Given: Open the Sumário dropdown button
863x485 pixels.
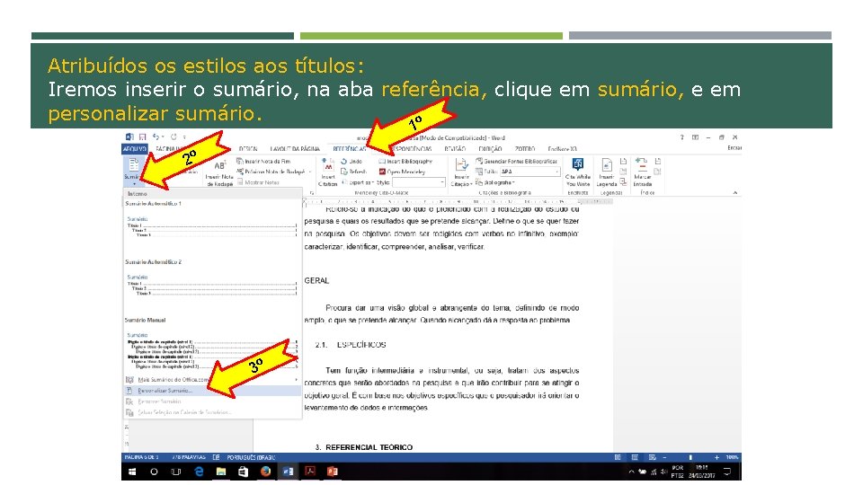Looking at the screenshot, I should (133, 171).
